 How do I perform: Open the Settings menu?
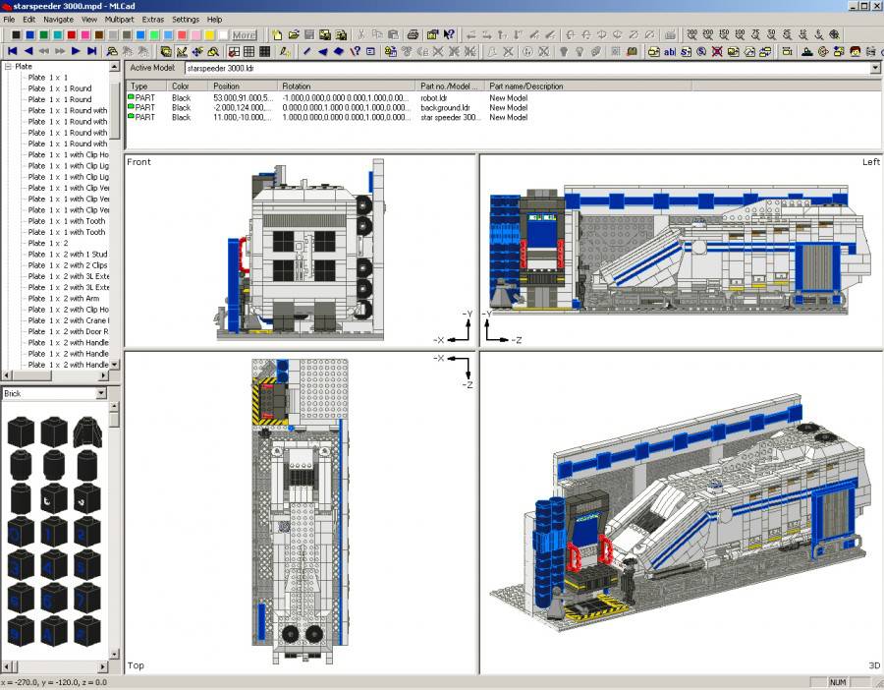click(186, 20)
